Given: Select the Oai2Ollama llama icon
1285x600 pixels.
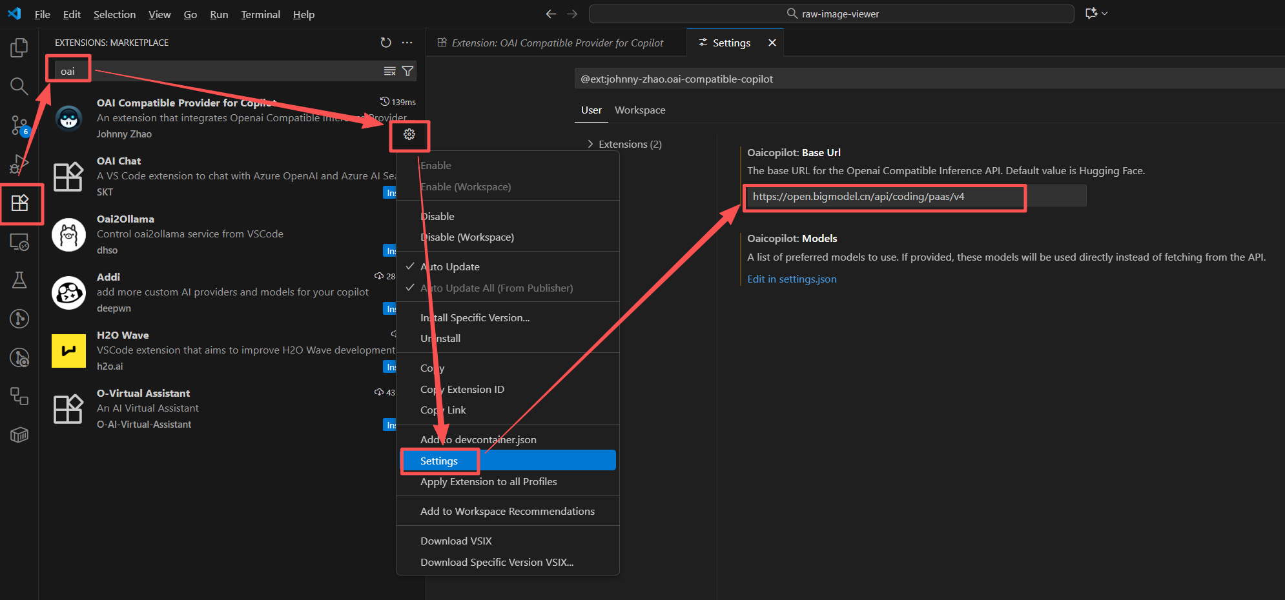Looking at the screenshot, I should tap(68, 235).
